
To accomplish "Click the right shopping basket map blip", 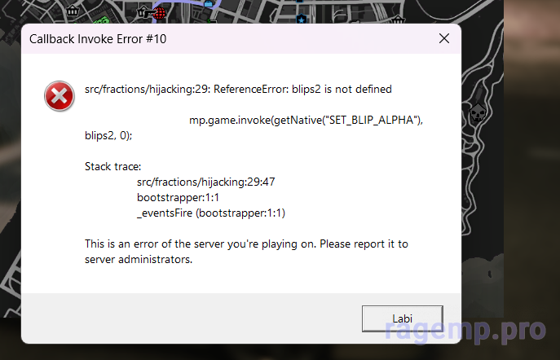I will [398, 20].
